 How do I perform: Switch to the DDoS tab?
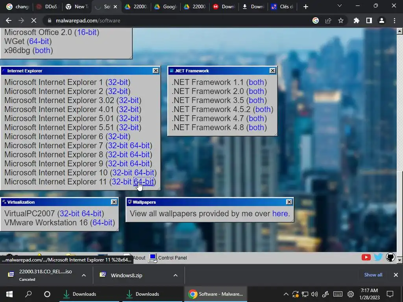click(47, 7)
